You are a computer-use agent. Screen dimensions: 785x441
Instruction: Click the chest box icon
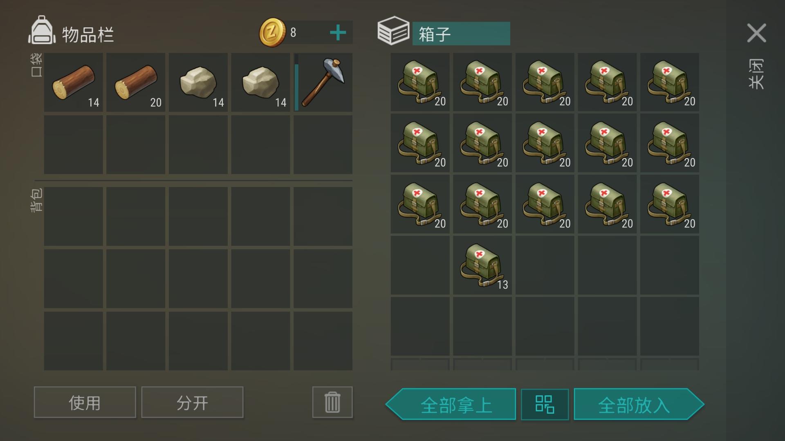393,31
